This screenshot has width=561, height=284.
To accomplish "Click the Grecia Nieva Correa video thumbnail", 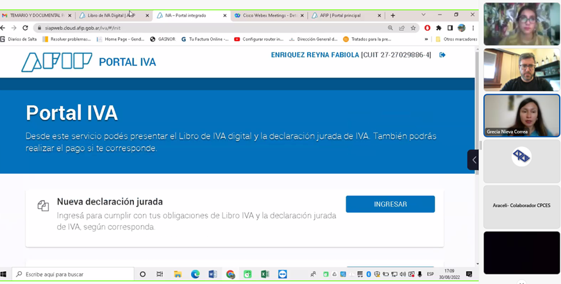I will [522, 115].
